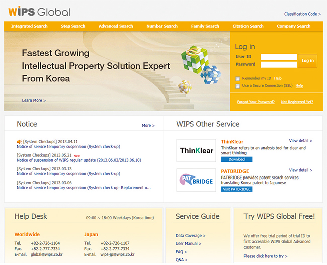
Task: Click the ThinKlear logo image
Action: click(197, 150)
